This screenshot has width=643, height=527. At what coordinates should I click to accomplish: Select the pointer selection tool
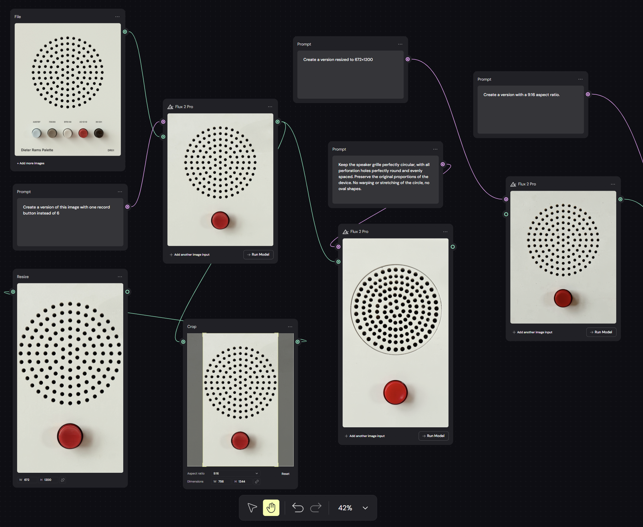pyautogui.click(x=252, y=508)
